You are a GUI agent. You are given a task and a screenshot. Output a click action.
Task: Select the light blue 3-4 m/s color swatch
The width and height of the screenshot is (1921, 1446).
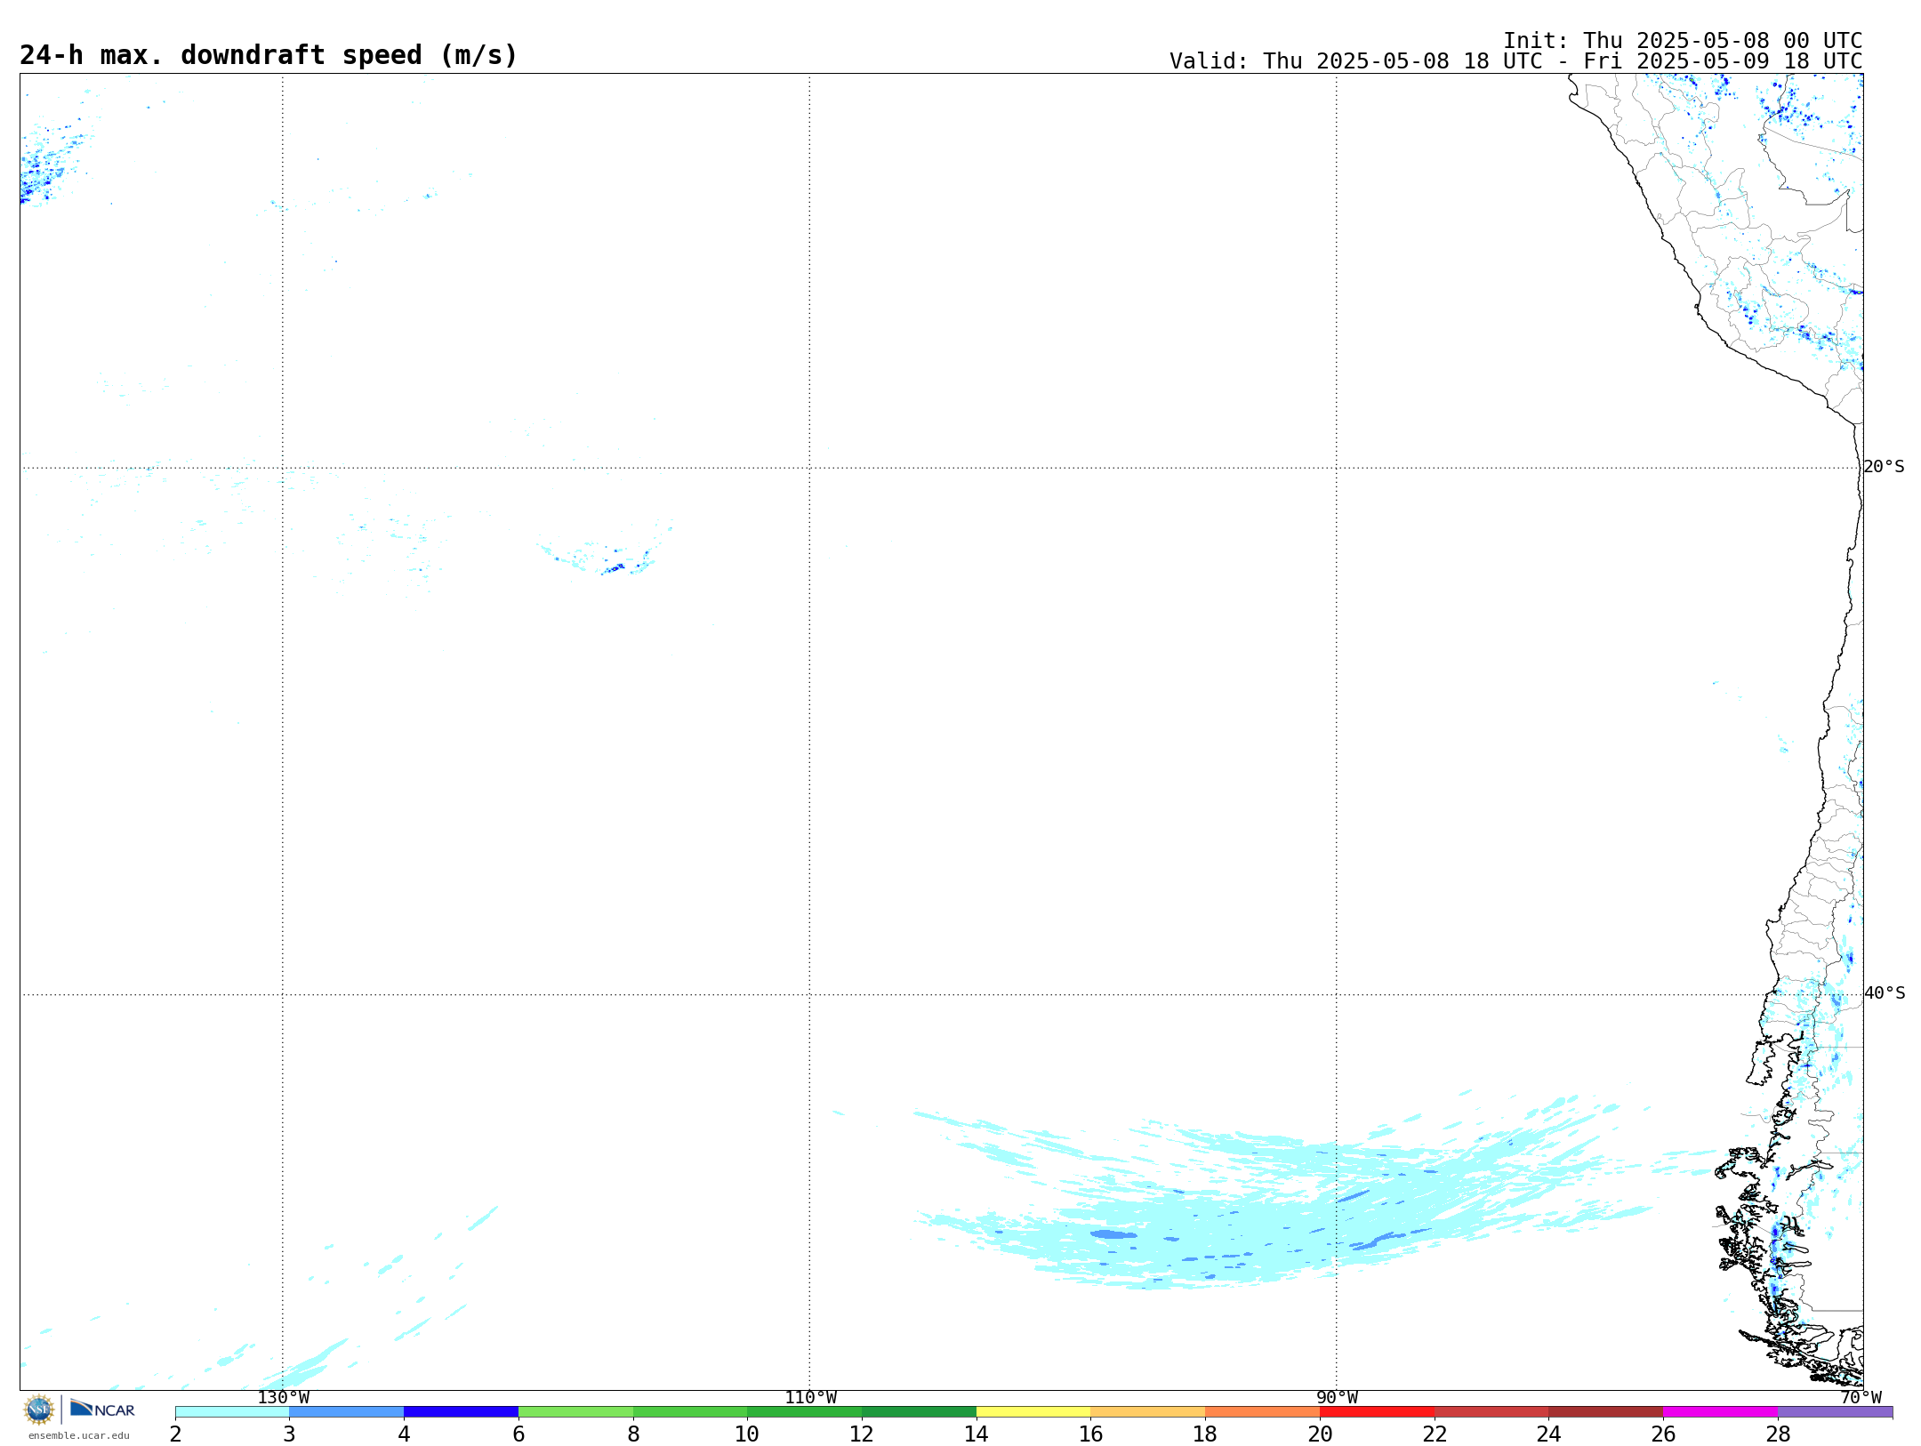click(x=346, y=1412)
